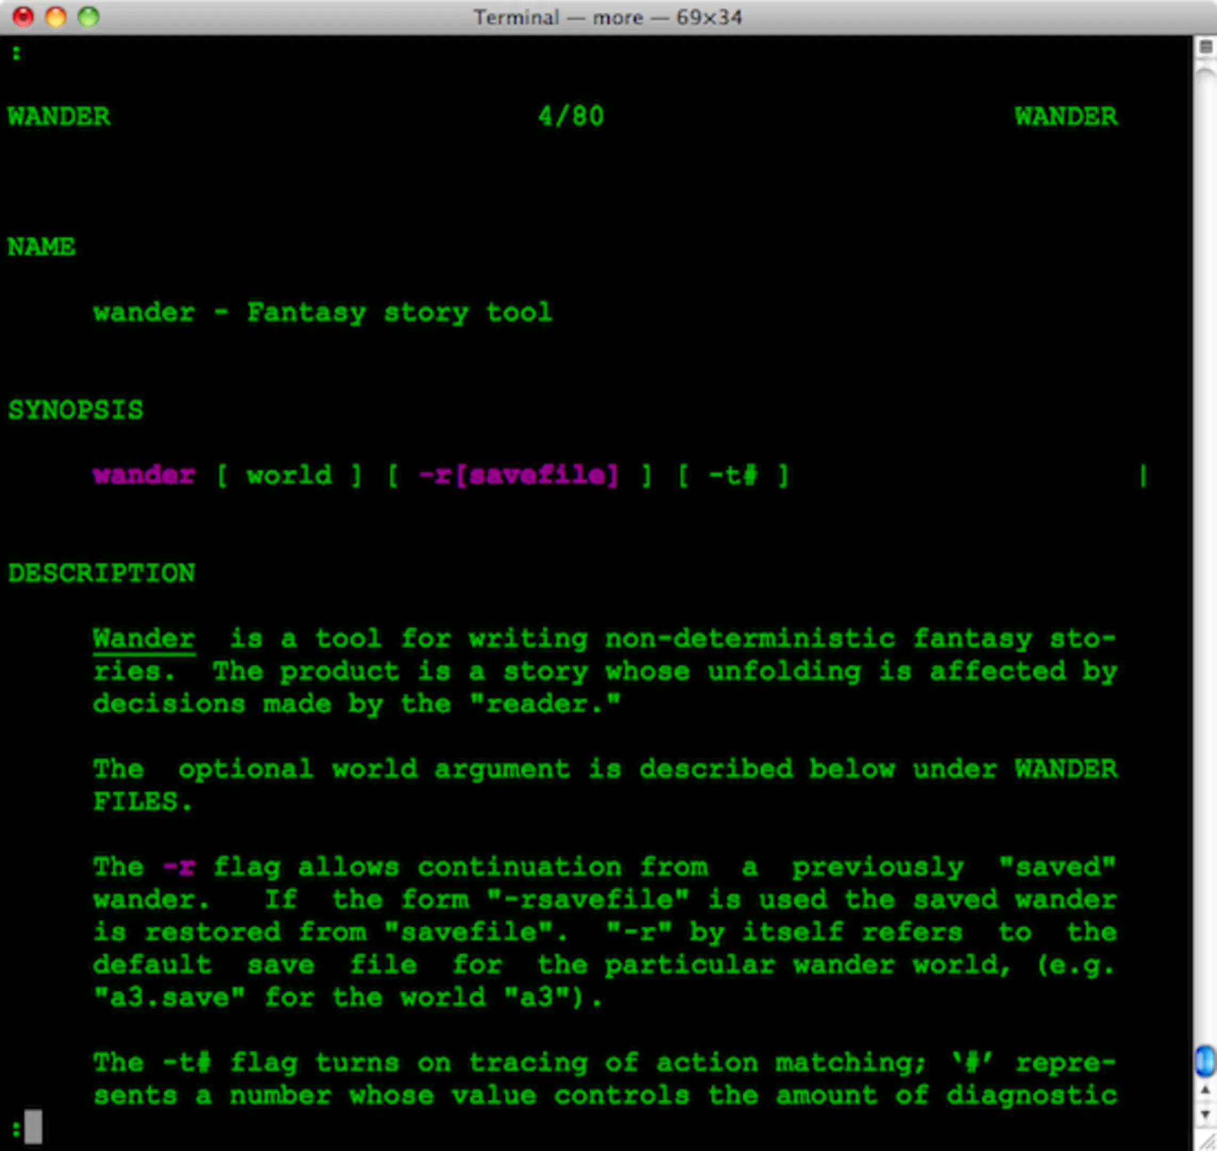The image size is (1217, 1151).
Task: Click the green zoom window button
Action: 88,17
